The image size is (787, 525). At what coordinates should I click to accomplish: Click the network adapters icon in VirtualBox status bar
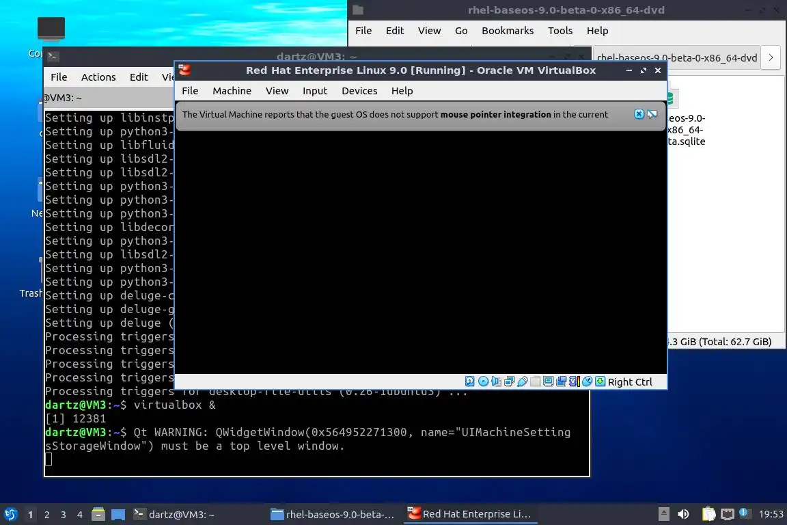coord(509,381)
